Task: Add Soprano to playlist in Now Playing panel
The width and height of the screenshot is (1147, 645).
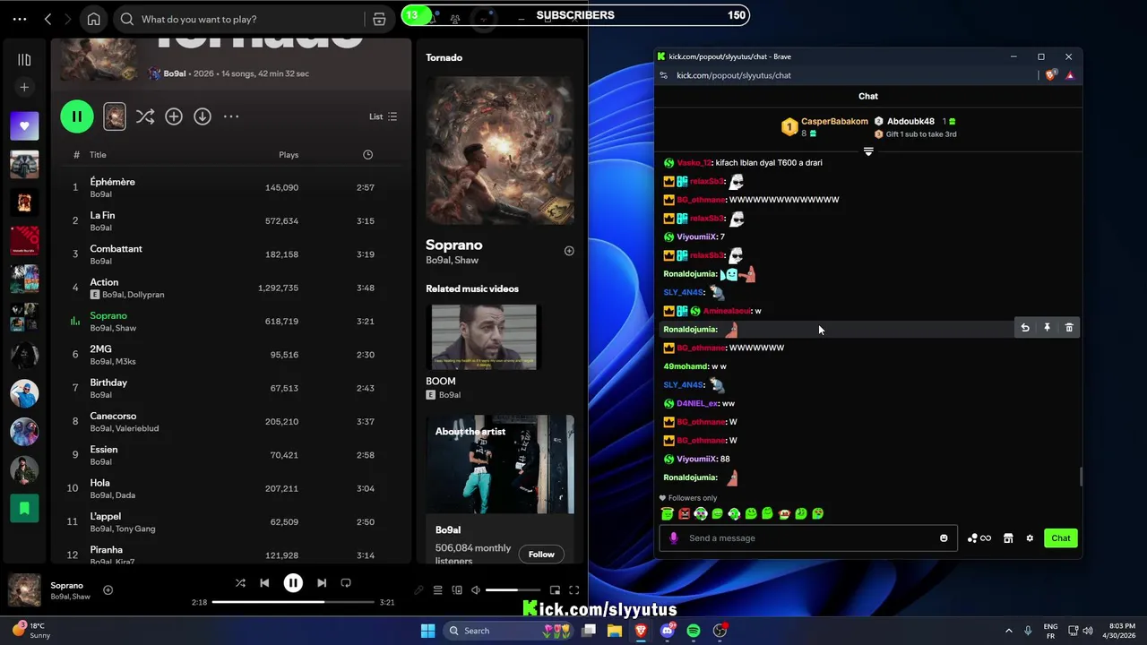Action: pyautogui.click(x=569, y=251)
